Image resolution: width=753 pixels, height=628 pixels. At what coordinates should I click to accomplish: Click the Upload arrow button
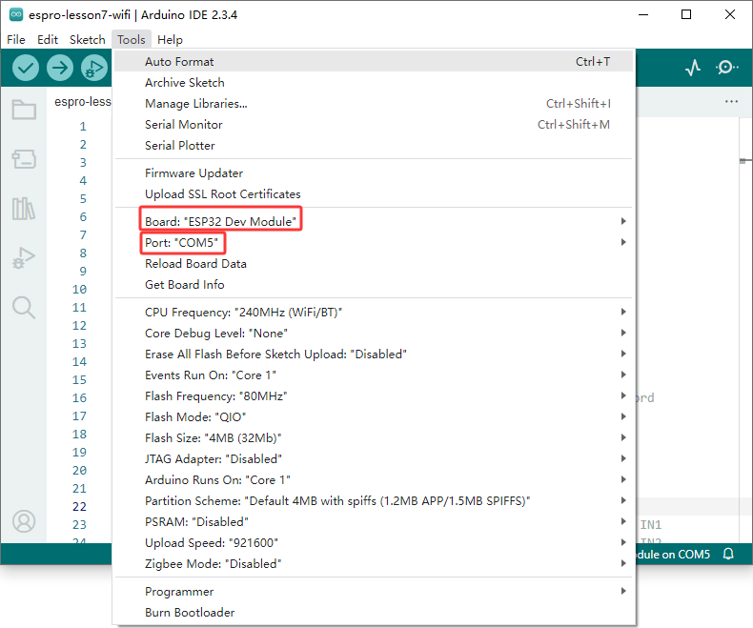coord(60,68)
